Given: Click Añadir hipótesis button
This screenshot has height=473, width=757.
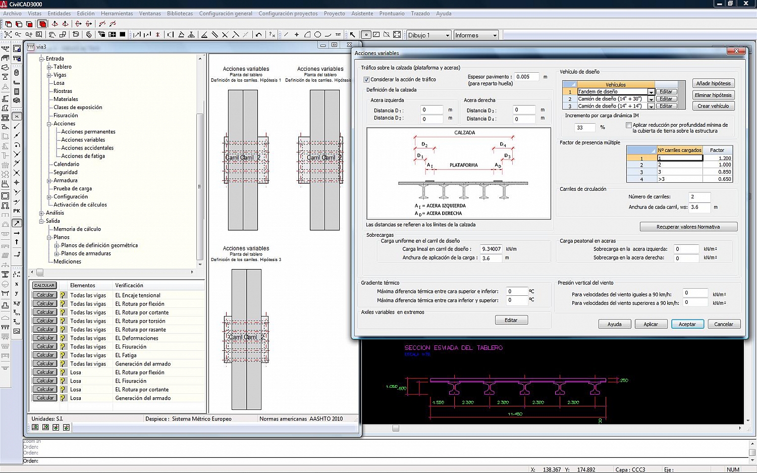Looking at the screenshot, I should [x=713, y=83].
